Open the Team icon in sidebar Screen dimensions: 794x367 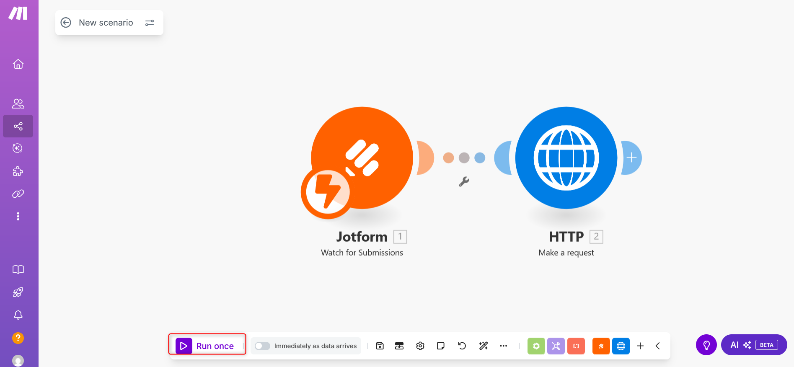18,103
